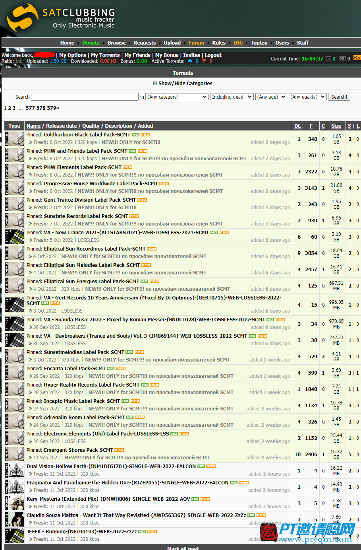The height and width of the screenshot is (550, 361).
Task: Open the Forum menu item
Action: (196, 43)
